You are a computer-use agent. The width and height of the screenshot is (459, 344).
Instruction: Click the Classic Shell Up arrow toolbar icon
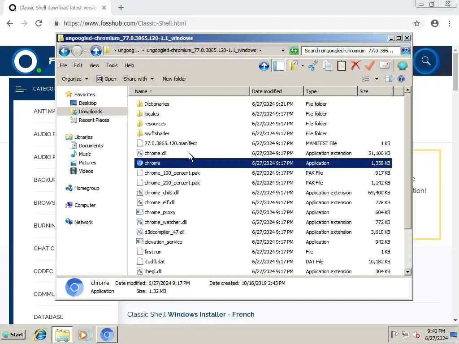(x=264, y=66)
